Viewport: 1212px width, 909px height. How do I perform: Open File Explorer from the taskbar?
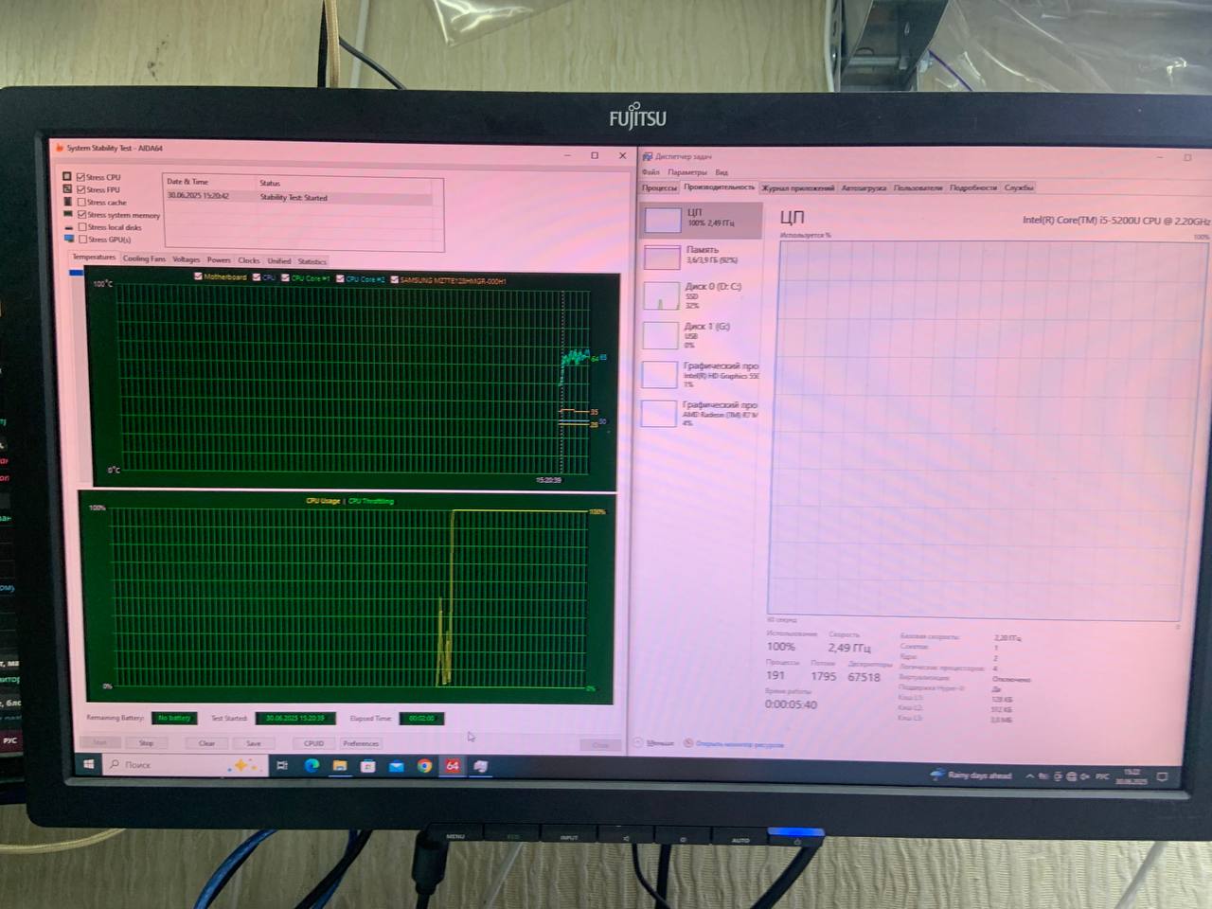coord(339,766)
